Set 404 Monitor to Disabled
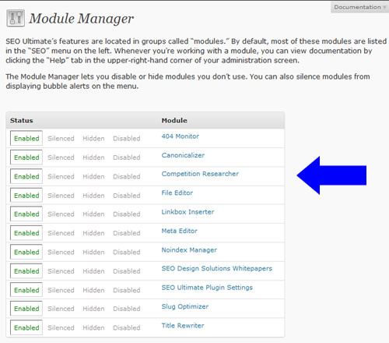This screenshot has width=389, height=343. pos(127,139)
